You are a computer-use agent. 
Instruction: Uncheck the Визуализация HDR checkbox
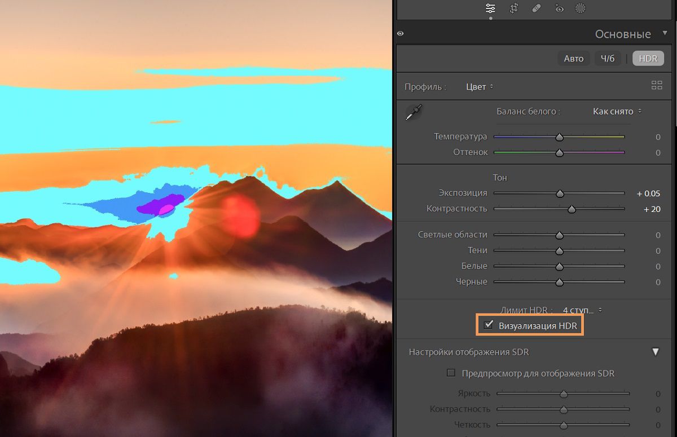point(489,325)
